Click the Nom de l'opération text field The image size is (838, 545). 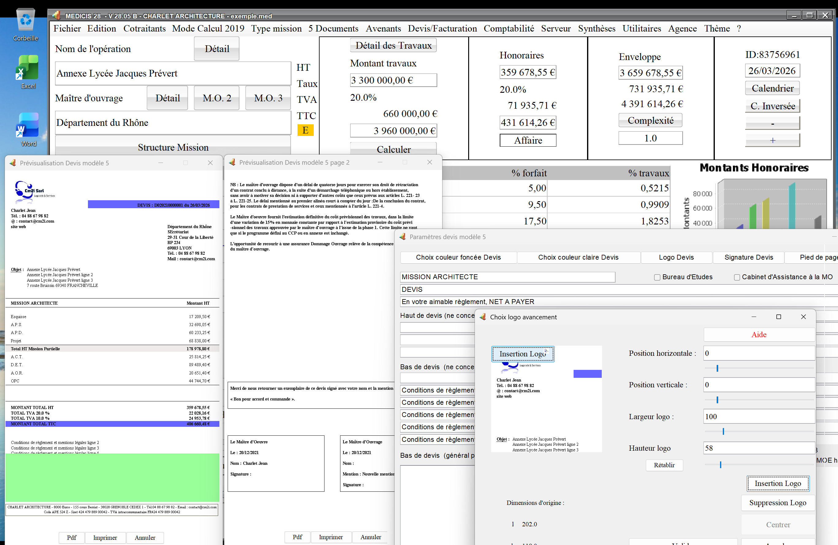pos(173,73)
